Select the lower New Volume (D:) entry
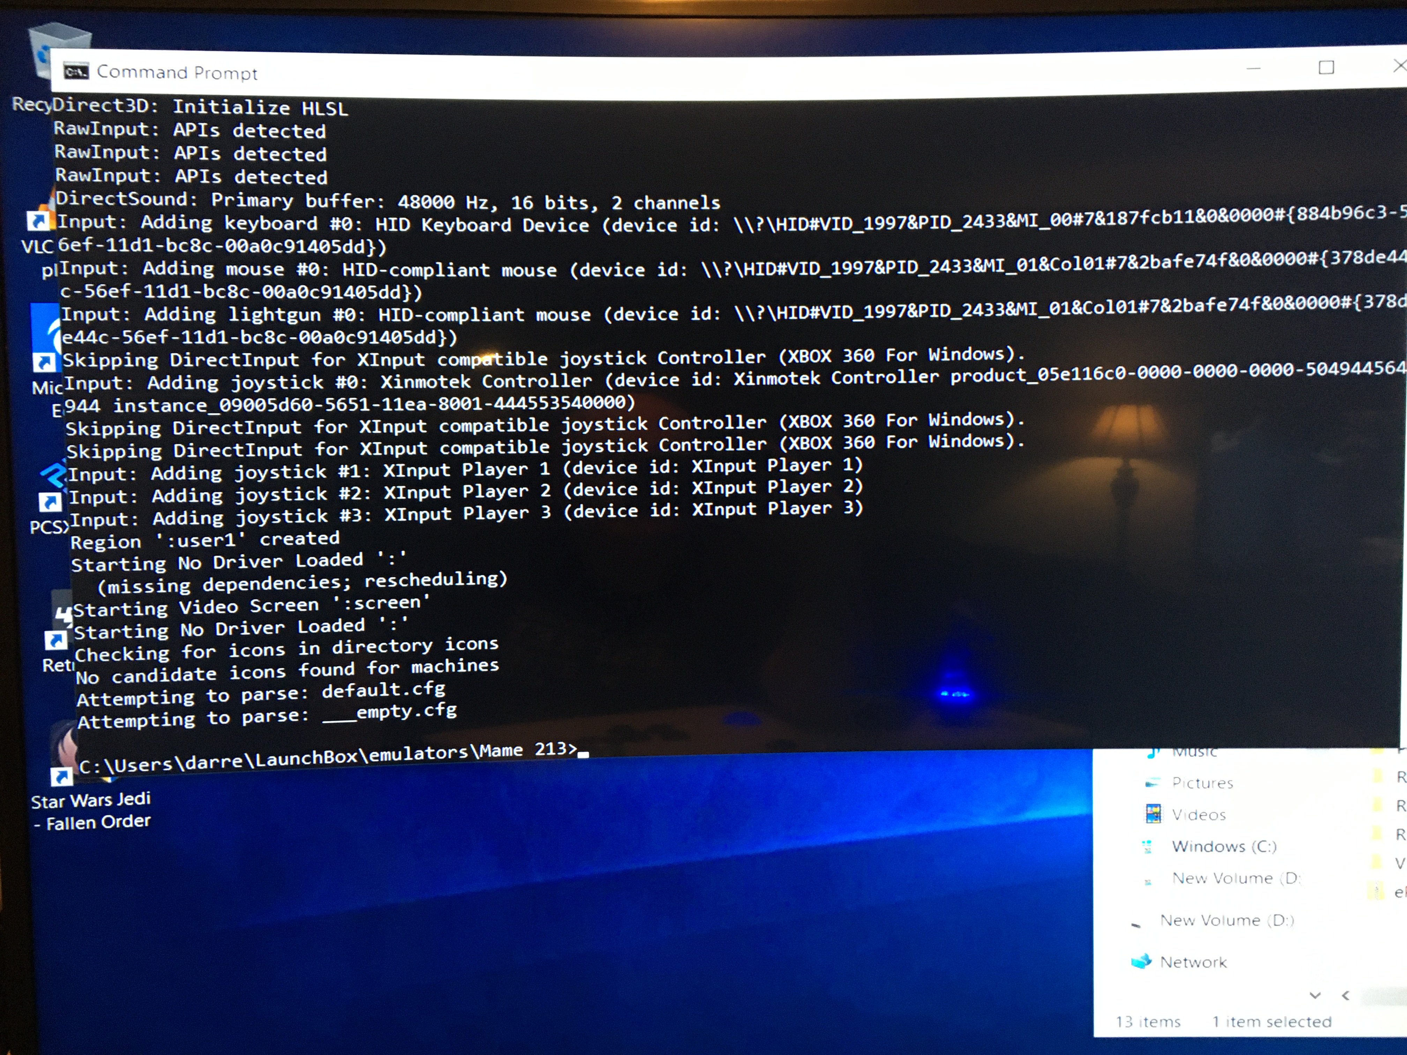Image resolution: width=1407 pixels, height=1055 pixels. (1226, 920)
